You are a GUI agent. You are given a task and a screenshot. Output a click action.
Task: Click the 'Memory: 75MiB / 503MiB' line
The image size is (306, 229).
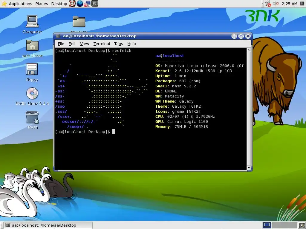tap(181, 126)
